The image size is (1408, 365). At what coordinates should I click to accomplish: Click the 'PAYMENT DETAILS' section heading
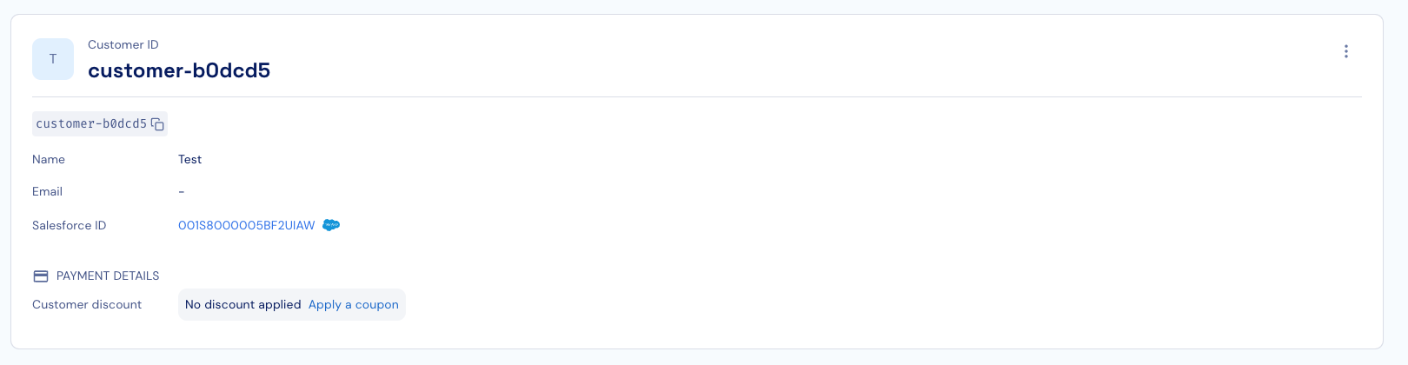tap(108, 275)
